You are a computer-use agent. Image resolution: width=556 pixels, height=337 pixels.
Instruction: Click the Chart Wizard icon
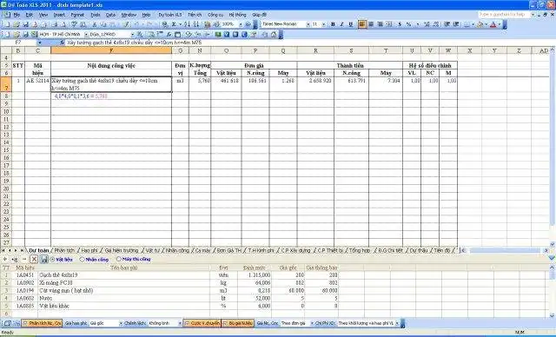(208, 24)
